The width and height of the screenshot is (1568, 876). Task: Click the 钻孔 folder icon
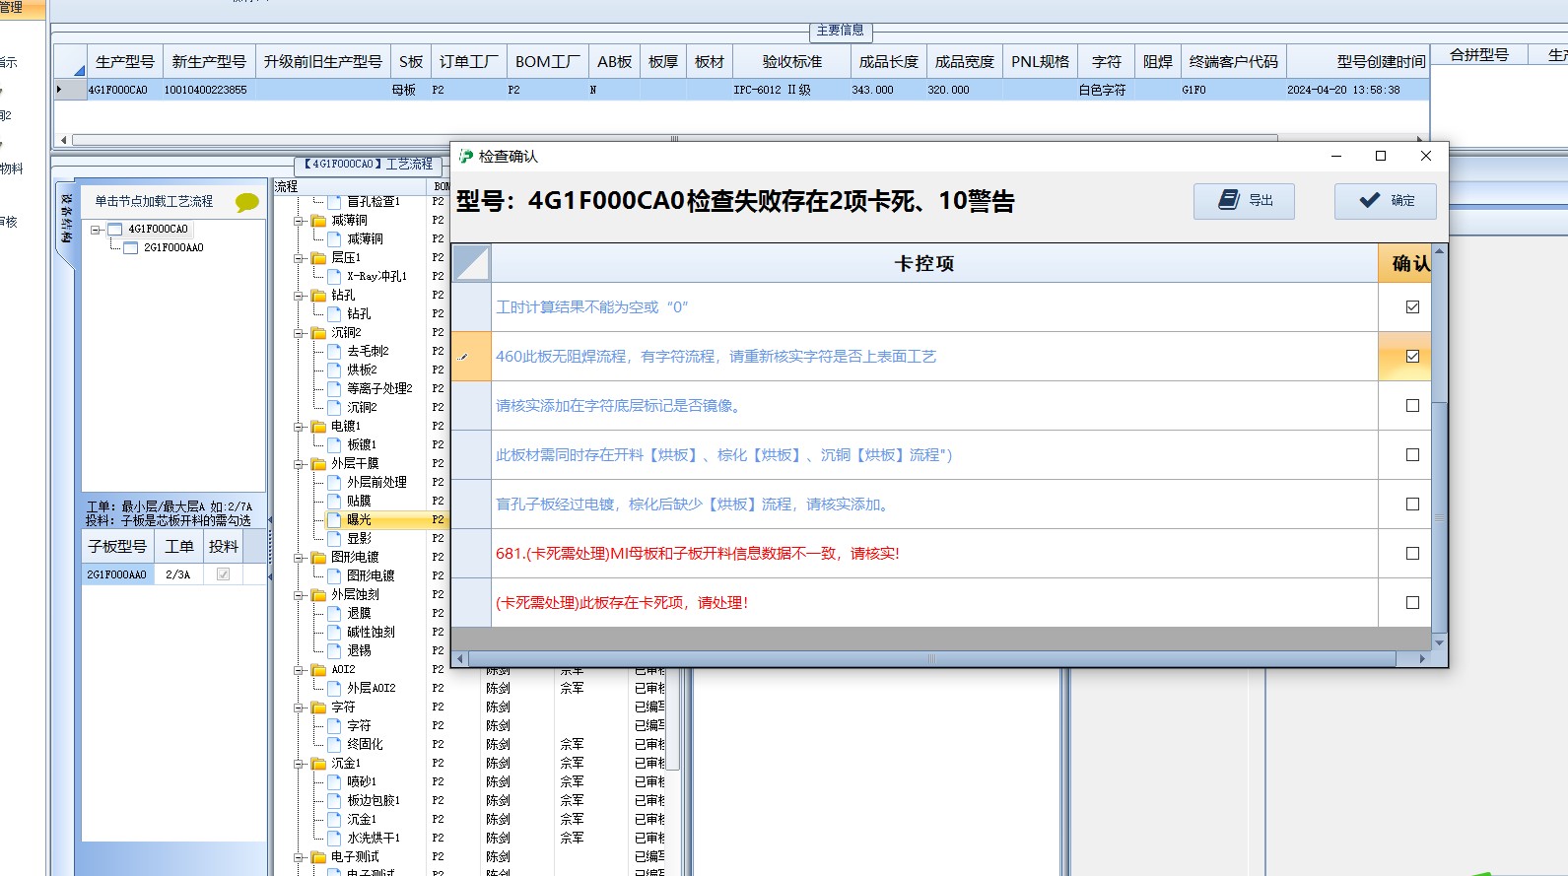pos(319,296)
